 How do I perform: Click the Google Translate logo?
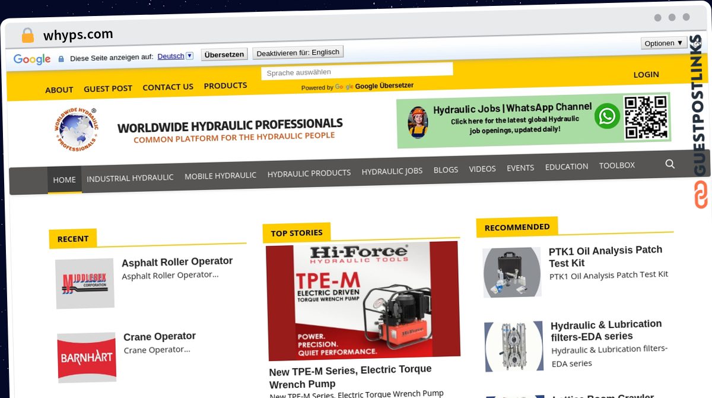click(x=32, y=59)
